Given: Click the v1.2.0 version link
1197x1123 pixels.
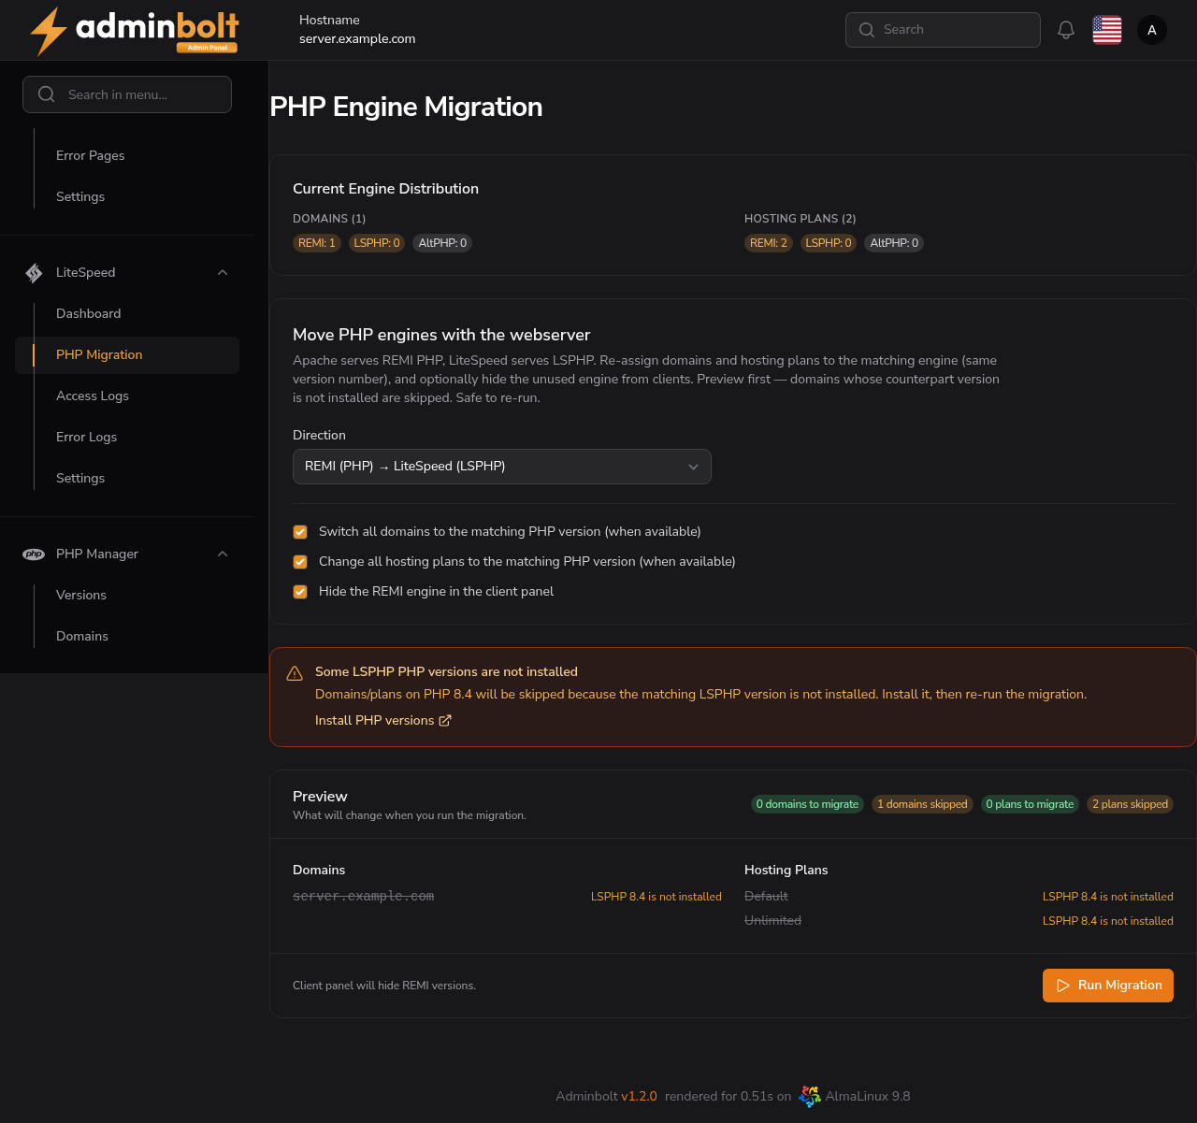Looking at the screenshot, I should [639, 1096].
